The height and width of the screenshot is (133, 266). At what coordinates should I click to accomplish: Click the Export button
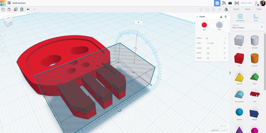(x=248, y=9)
